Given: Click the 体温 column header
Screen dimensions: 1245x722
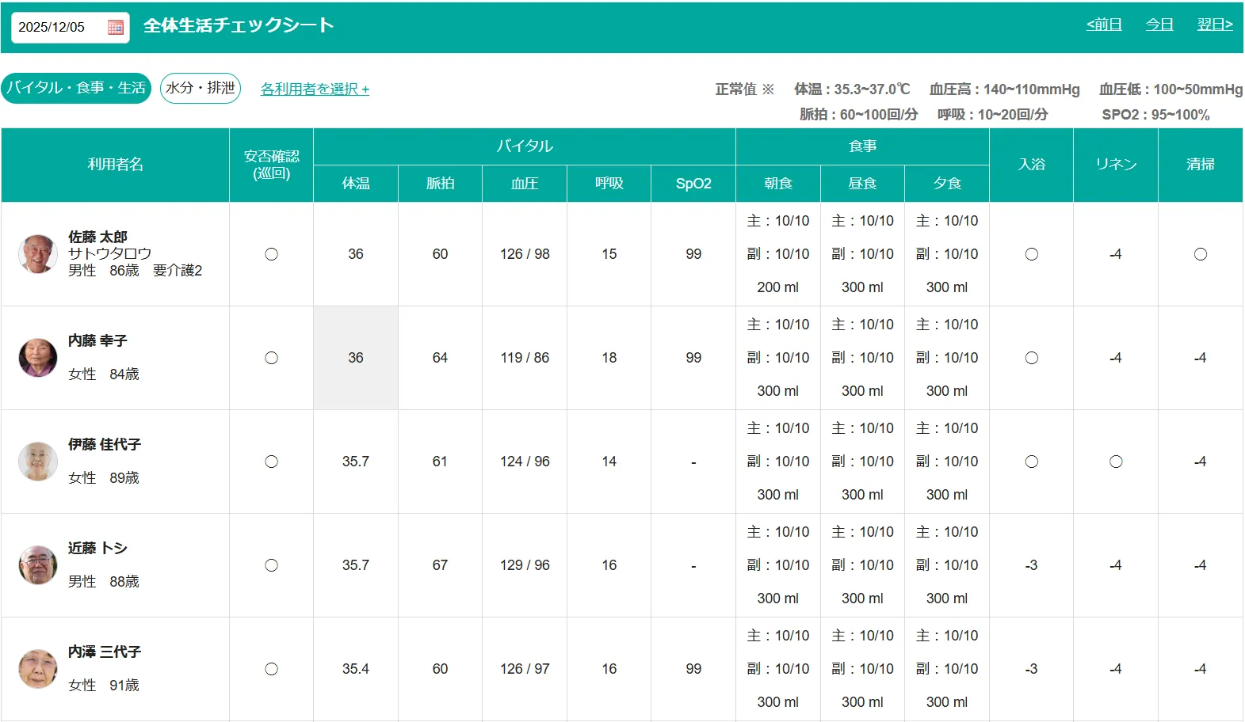Looking at the screenshot, I should 356,184.
